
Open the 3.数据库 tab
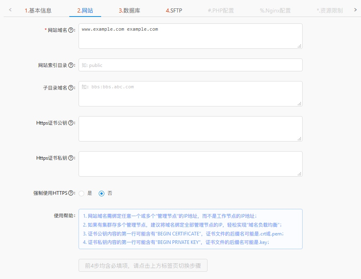pos(129,10)
